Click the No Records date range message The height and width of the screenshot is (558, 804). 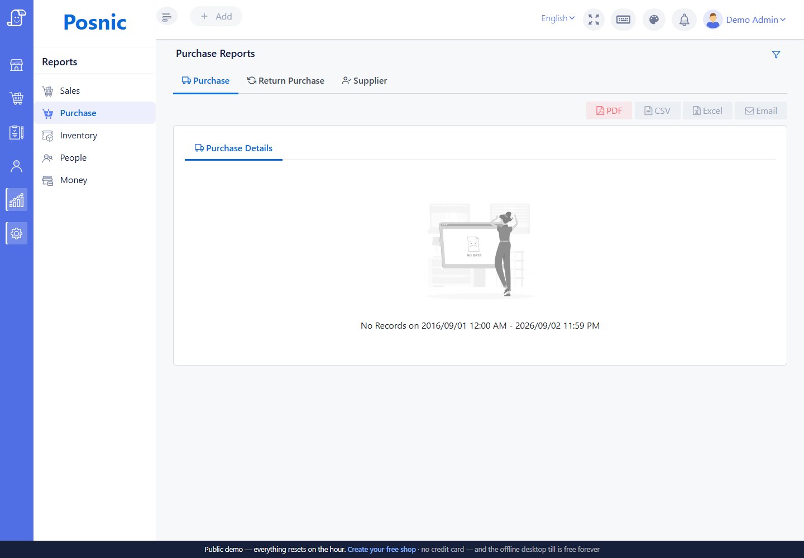coord(480,326)
